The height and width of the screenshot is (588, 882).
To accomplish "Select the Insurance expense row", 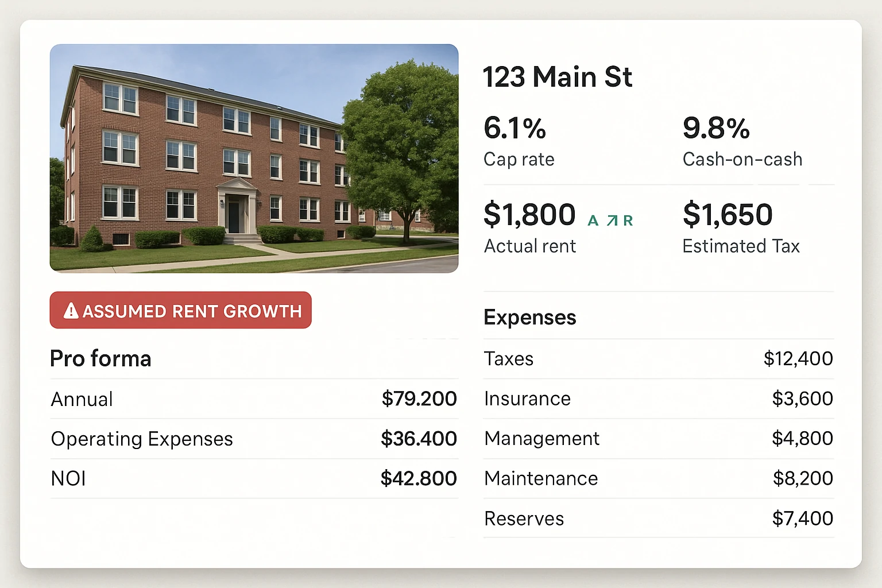I will click(x=658, y=399).
